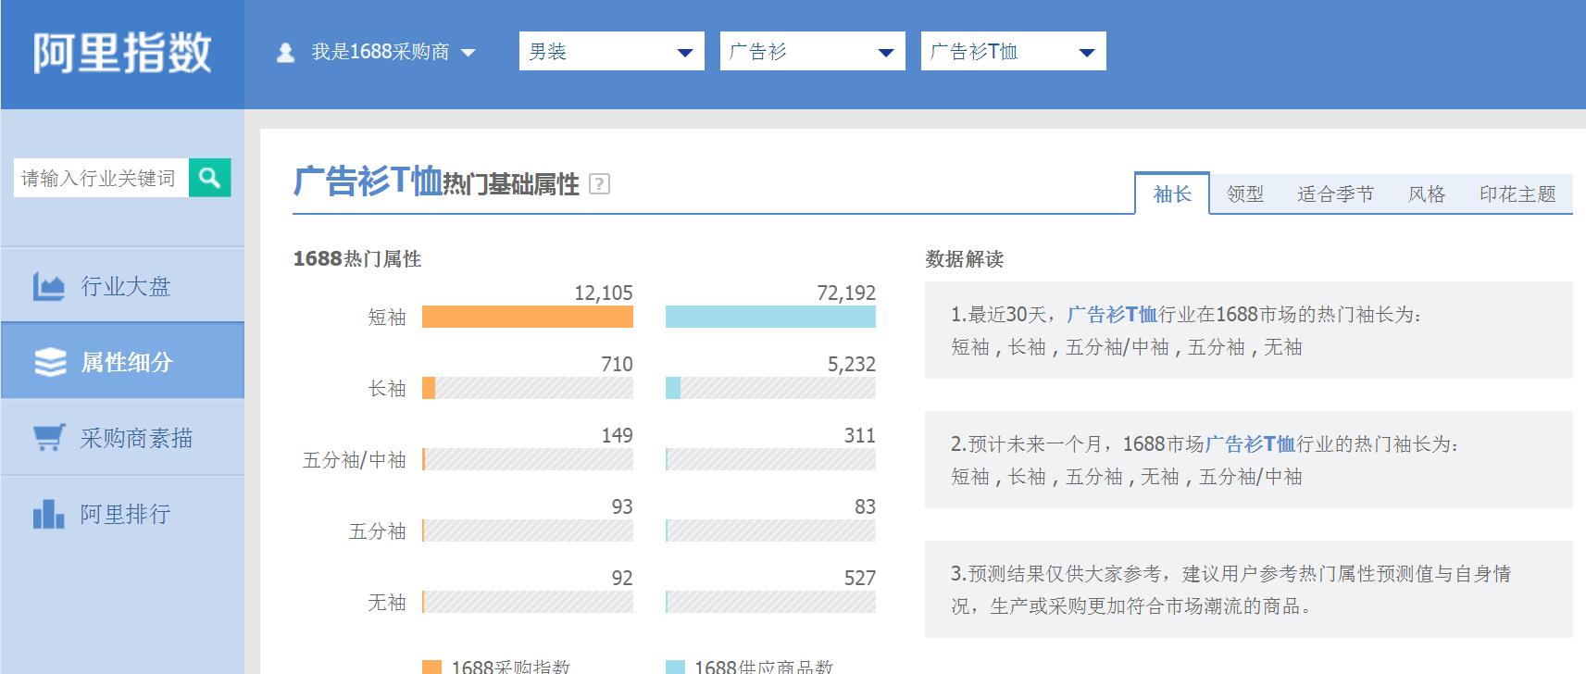
Task: Click the 五分袖/中袖 row label
Action: pyautogui.click(x=355, y=459)
